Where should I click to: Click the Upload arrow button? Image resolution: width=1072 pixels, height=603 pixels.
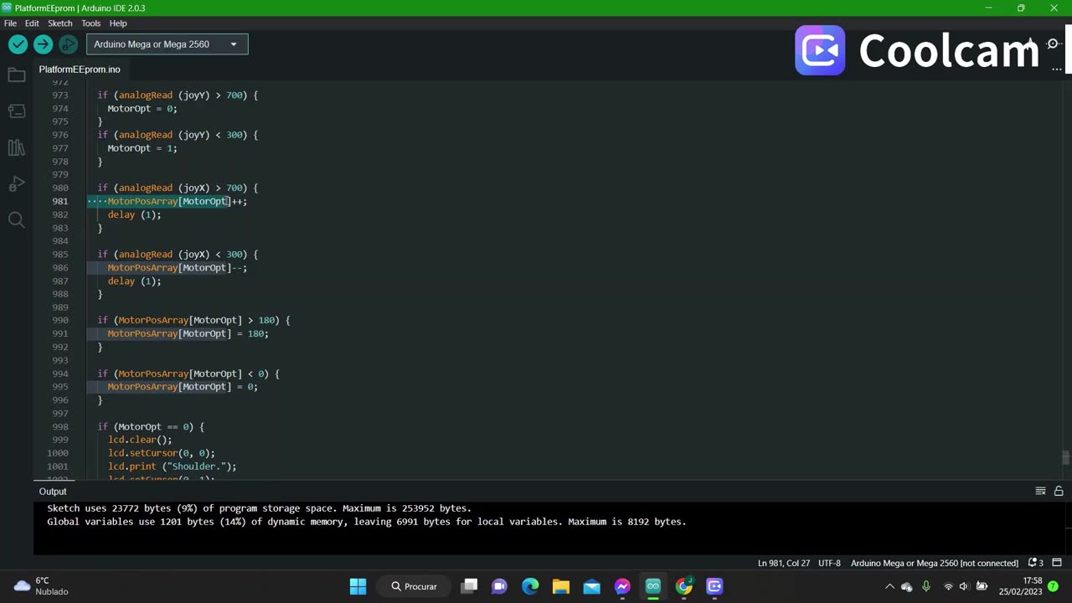43,44
